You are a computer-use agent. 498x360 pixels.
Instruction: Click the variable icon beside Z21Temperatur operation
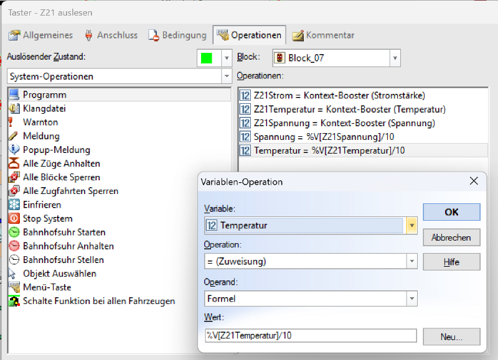point(245,109)
